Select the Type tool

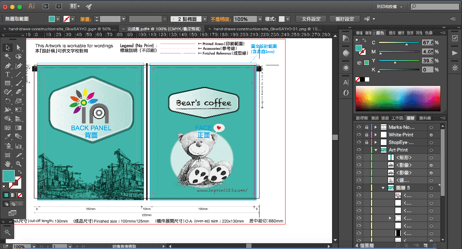pos(7,74)
